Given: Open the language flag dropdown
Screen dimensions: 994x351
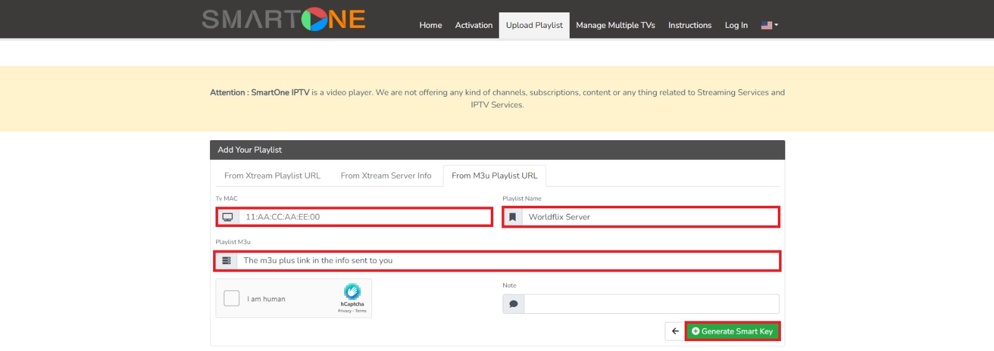Looking at the screenshot, I should click(x=769, y=25).
